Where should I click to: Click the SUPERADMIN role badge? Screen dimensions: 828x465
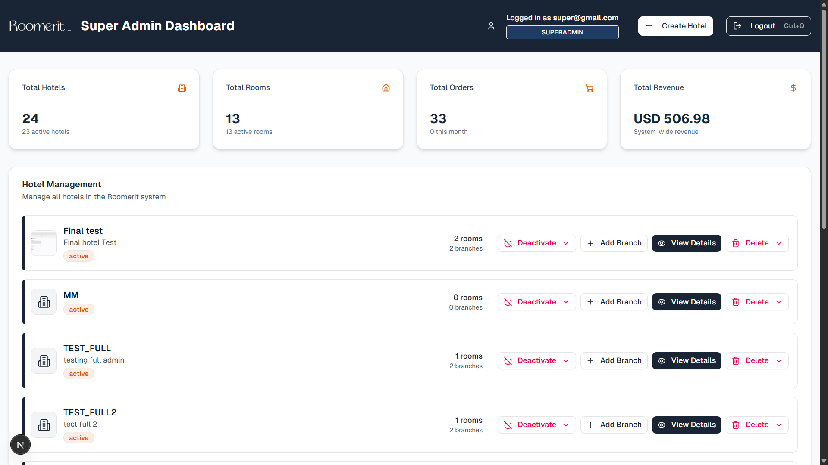click(x=562, y=32)
